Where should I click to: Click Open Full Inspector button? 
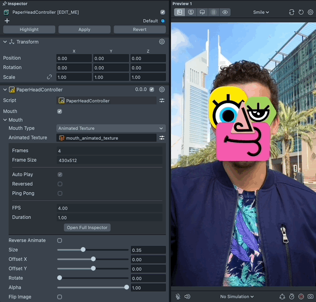pyautogui.click(x=87, y=228)
